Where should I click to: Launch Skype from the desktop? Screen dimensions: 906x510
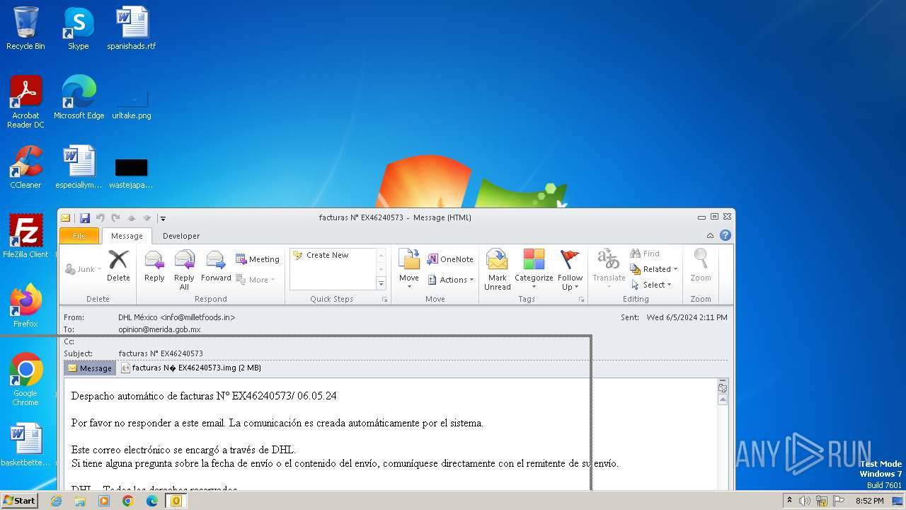tap(79, 28)
